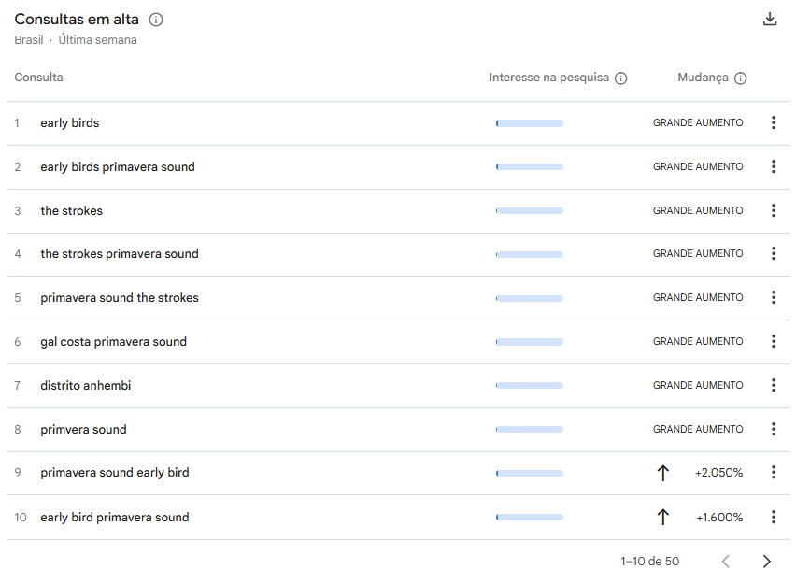
Task: Open the query the strokes
Action: (x=72, y=211)
